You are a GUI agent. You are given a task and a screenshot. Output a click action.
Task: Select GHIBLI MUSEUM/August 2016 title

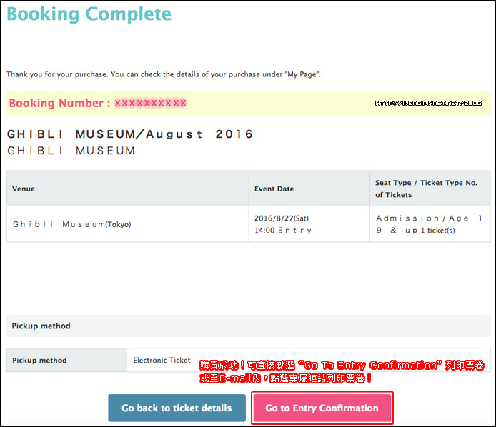point(130,134)
